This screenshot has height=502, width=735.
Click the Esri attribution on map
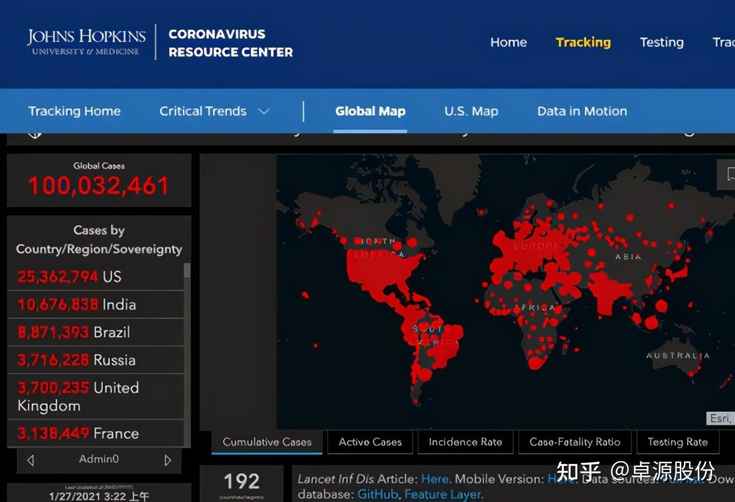[x=720, y=419]
